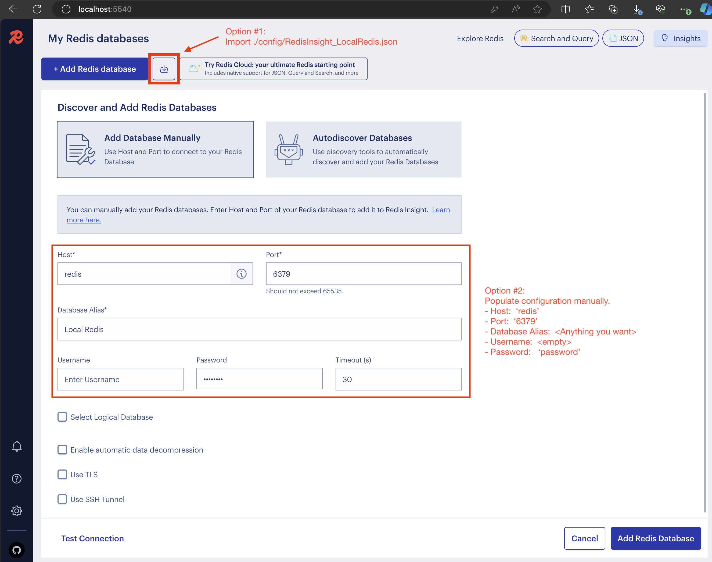Open the Insights panel
The image size is (712, 562).
[x=681, y=38]
